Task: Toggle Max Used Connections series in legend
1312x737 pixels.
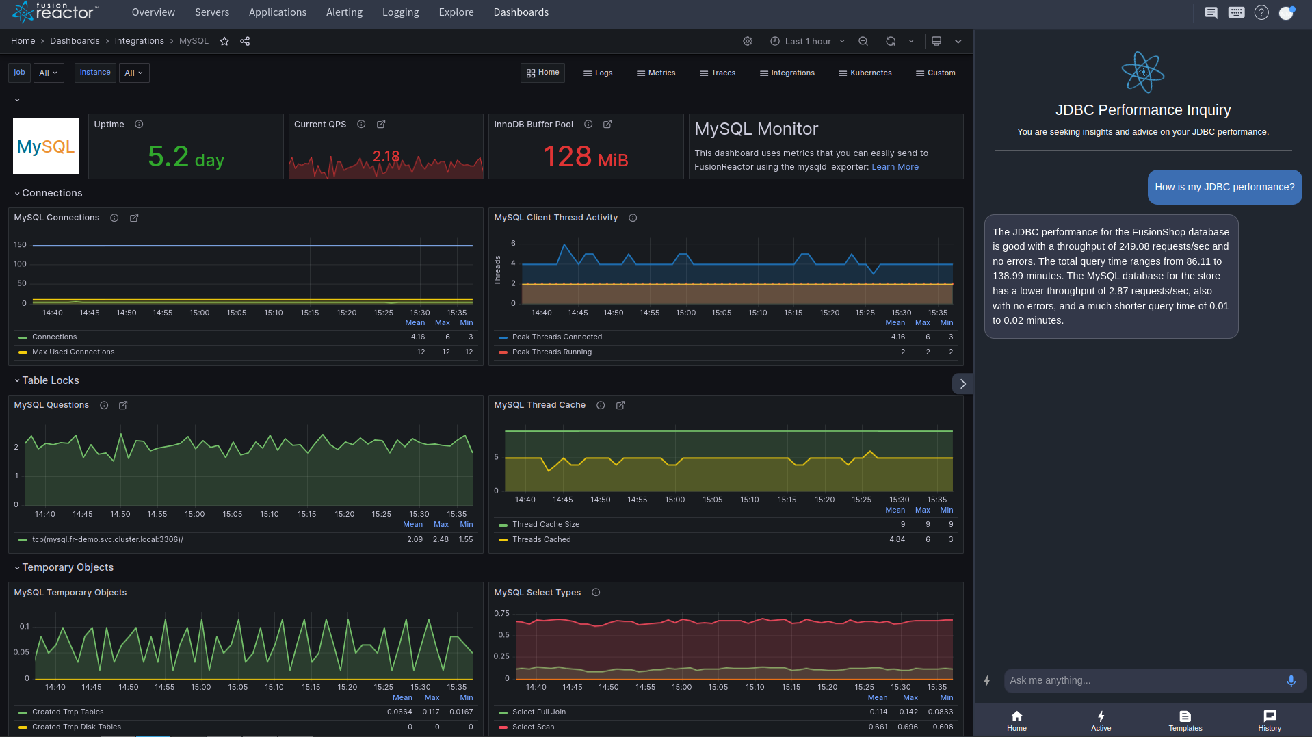Action: pos(73,352)
